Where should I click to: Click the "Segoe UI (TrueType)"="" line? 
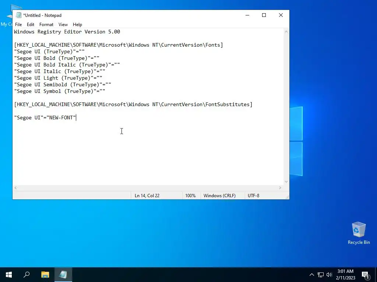49,51
